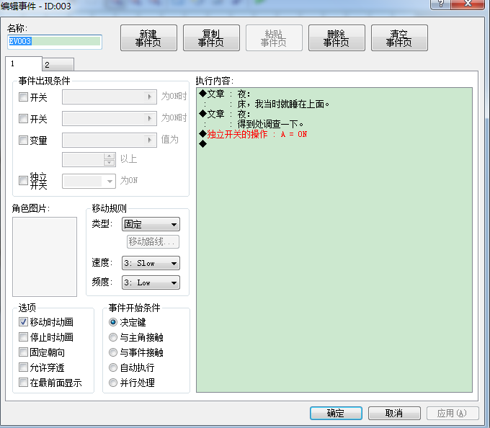Check the 允许穿透 option
Viewport: 490px width, 428px height.
[x=24, y=367]
